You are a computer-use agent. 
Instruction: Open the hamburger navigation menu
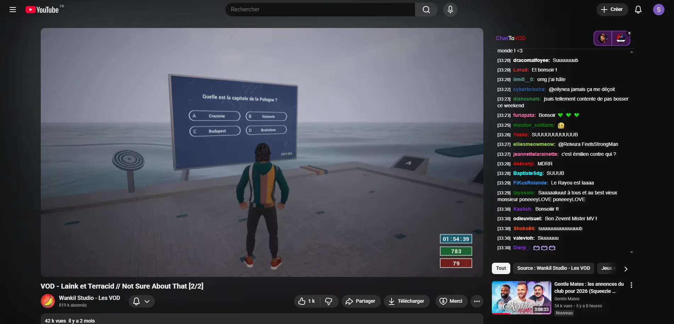12,10
